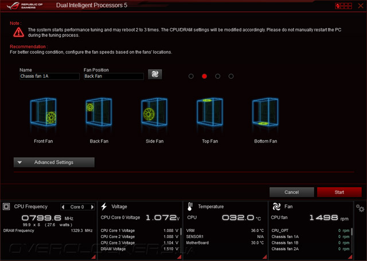
Task: Pick the Bottom Fan case icon
Action: pos(265,112)
